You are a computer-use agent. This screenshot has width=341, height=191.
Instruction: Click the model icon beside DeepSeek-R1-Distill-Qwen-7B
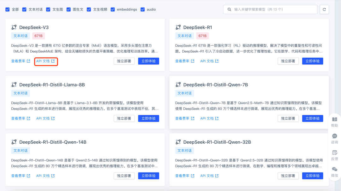click(178, 85)
